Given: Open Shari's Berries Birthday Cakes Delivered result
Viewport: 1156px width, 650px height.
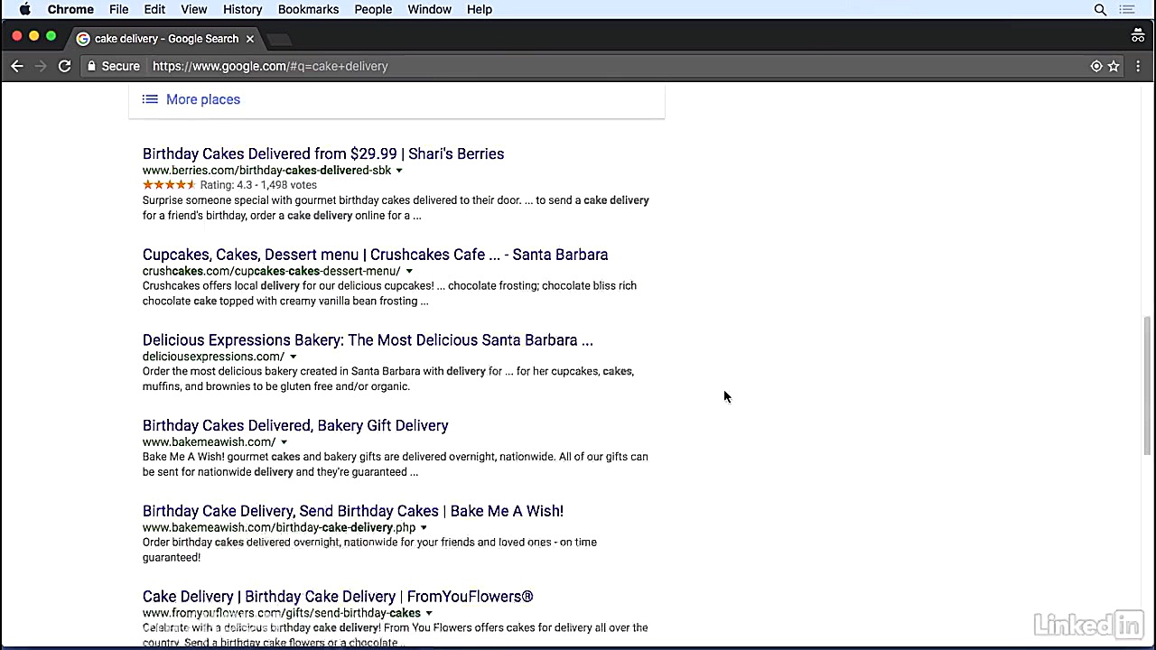Looking at the screenshot, I should pos(323,153).
